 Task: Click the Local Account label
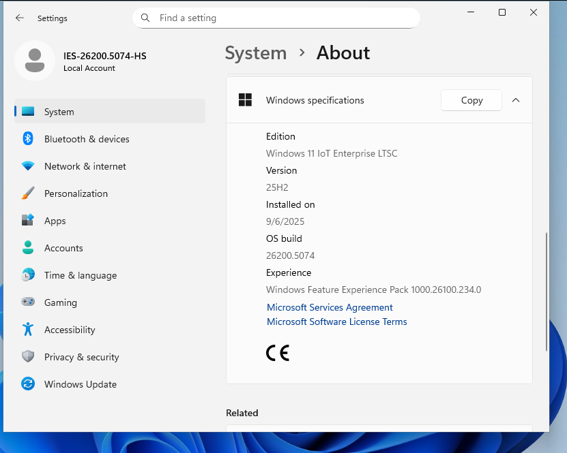(x=89, y=68)
